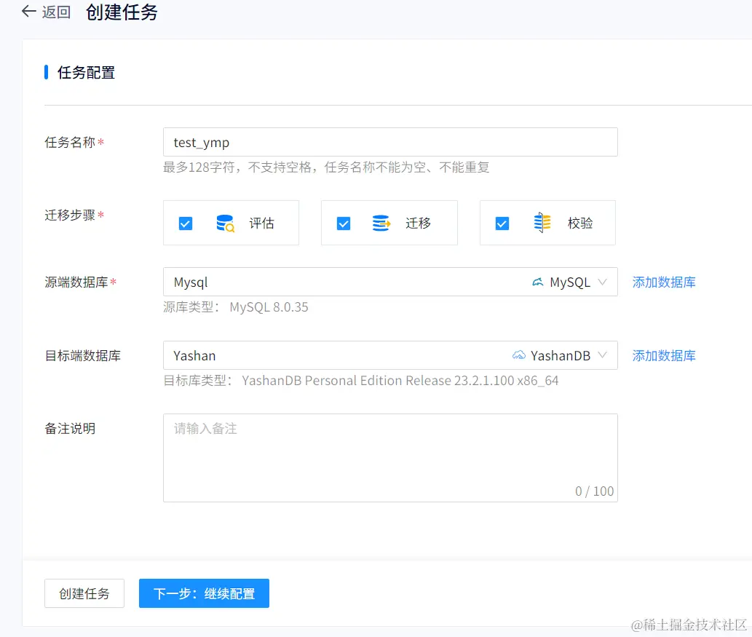The image size is (752, 637).
Task: Click the 校验 step label
Action: pos(580,223)
